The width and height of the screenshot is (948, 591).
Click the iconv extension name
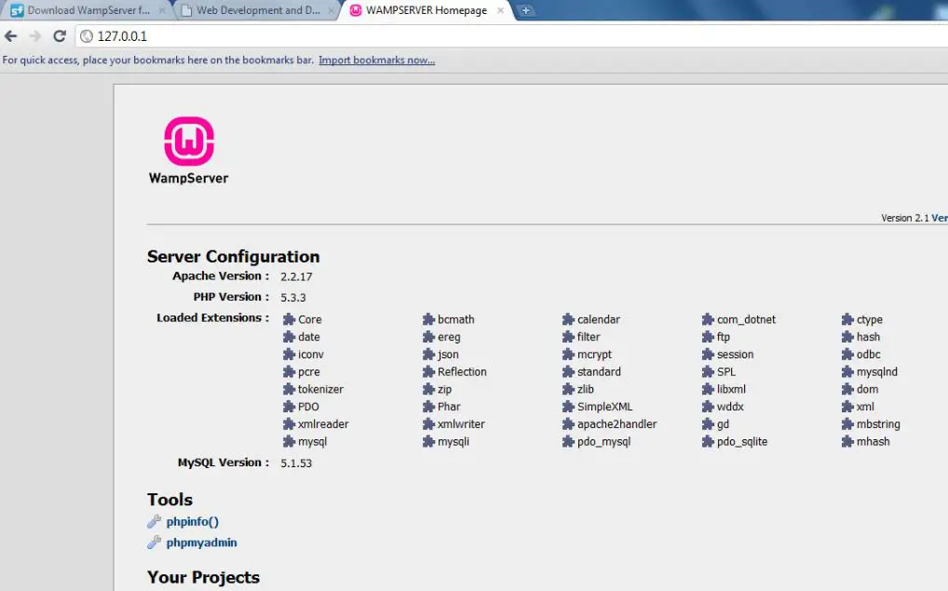[311, 354]
